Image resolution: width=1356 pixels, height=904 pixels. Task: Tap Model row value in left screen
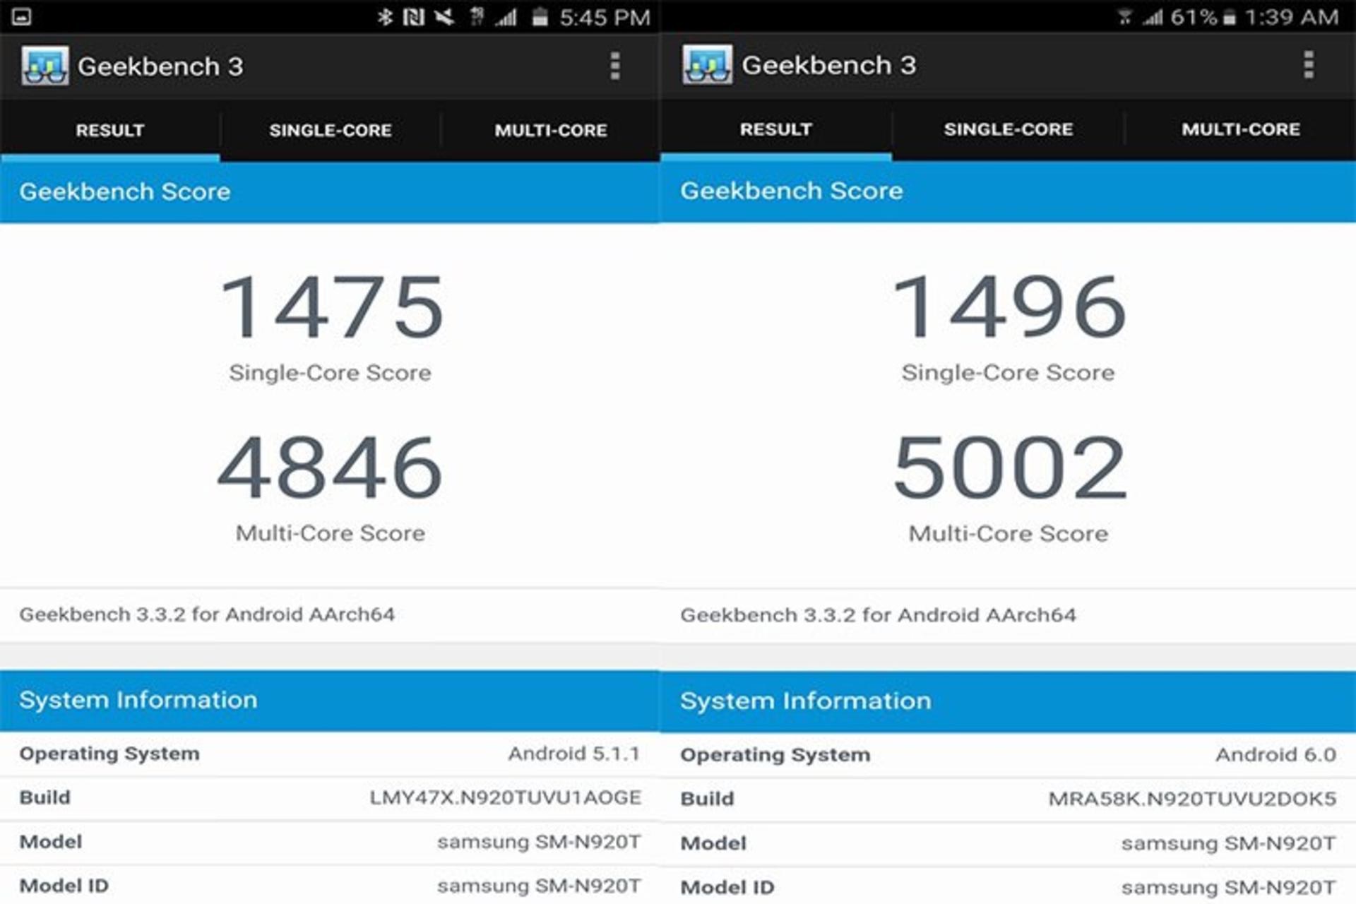click(539, 842)
